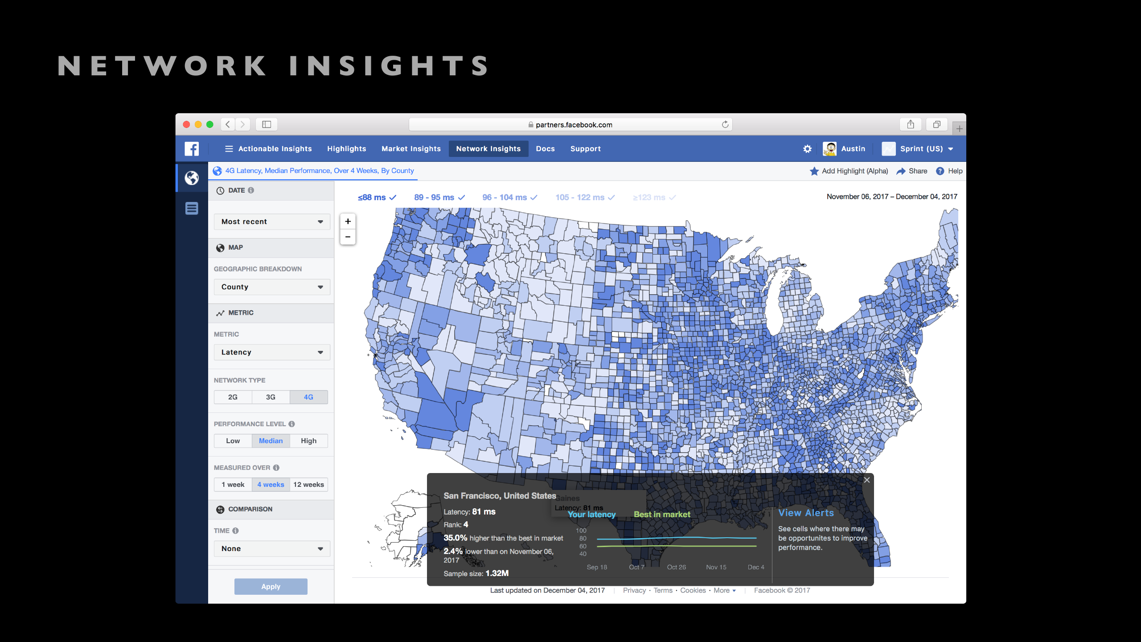Screen dimensions: 1141x642
Task: Click the partners.facebook.com address bar
Action: pos(570,124)
